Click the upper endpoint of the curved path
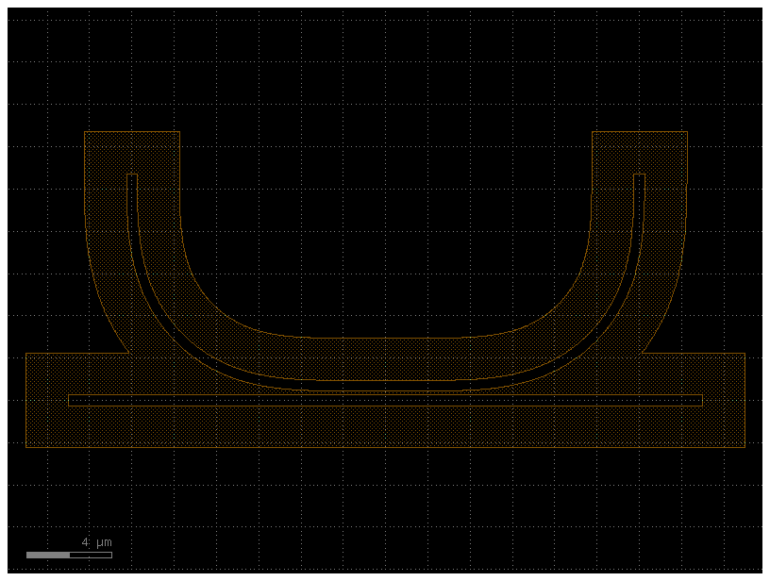770x581 pixels. pos(133,177)
